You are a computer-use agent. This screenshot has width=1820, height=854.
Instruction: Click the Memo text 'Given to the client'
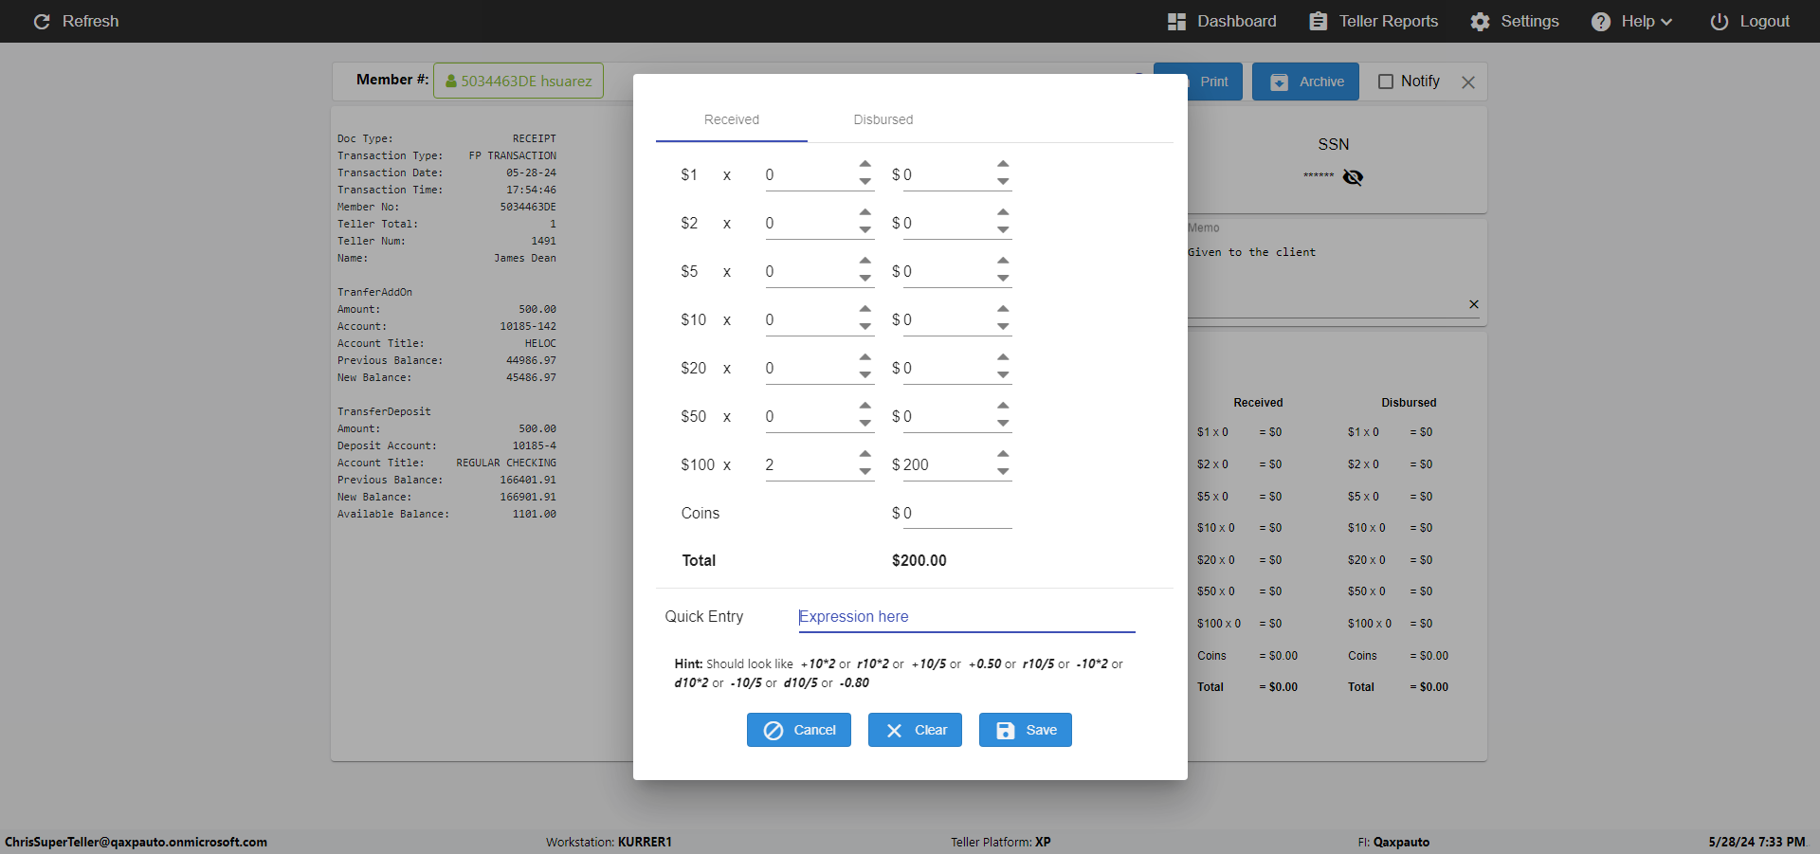point(1251,252)
